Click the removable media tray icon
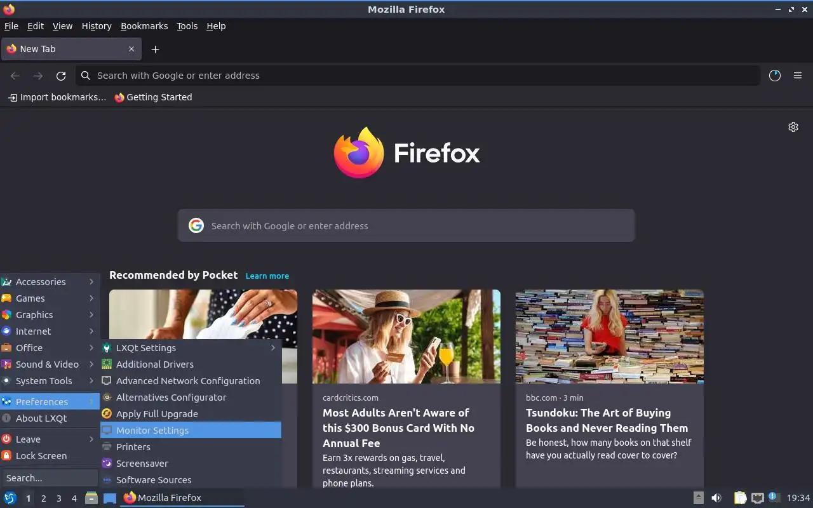 coord(698,498)
